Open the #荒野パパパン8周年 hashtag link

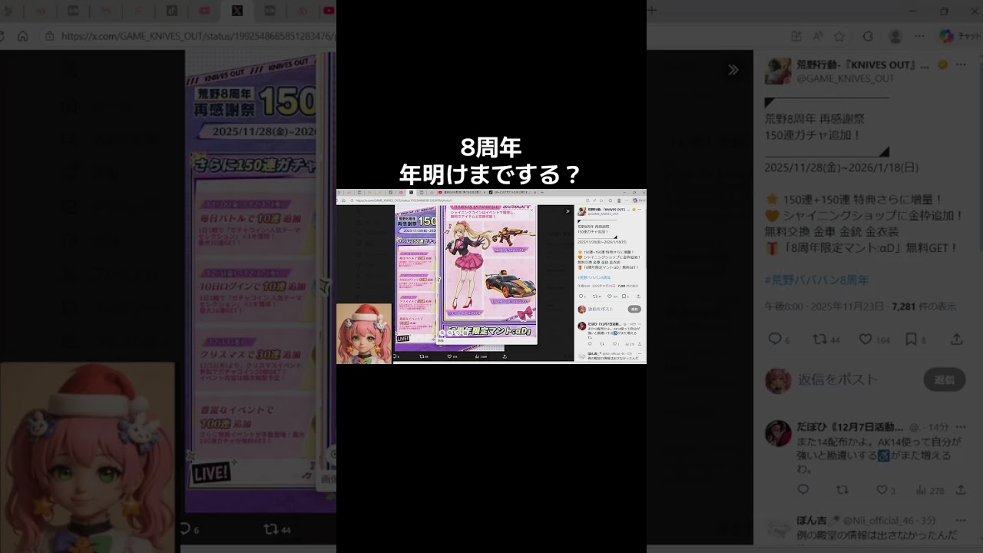coord(816,280)
